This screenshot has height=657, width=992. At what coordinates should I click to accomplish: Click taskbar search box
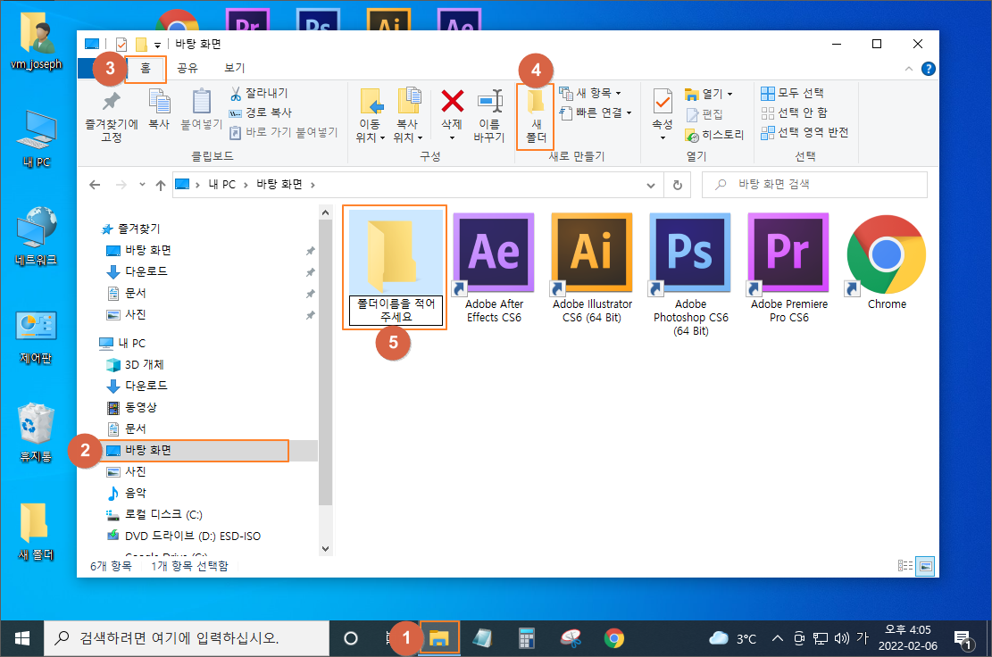(x=187, y=638)
